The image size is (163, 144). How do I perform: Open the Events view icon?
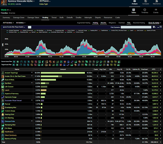point(156,10)
